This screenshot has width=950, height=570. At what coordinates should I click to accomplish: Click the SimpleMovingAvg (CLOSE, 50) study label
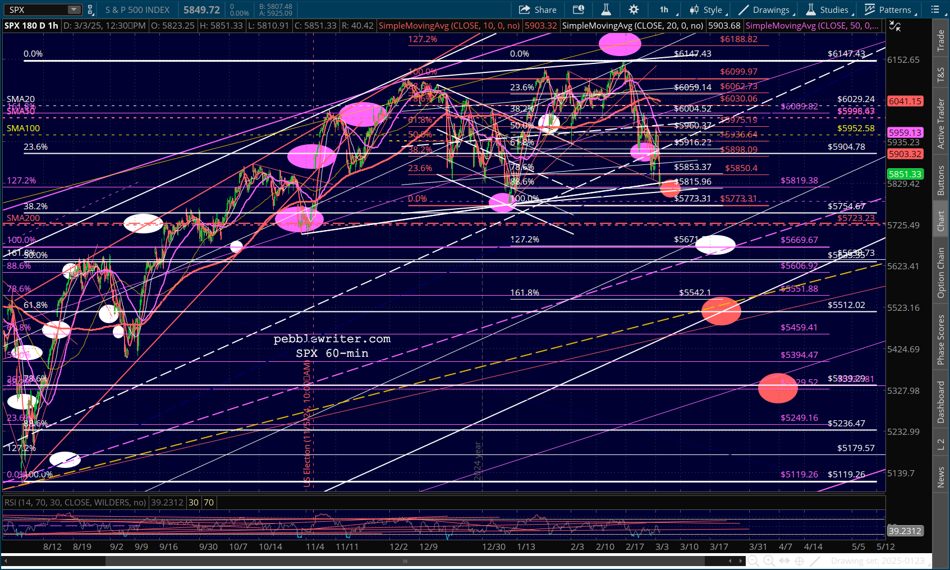coord(812,26)
